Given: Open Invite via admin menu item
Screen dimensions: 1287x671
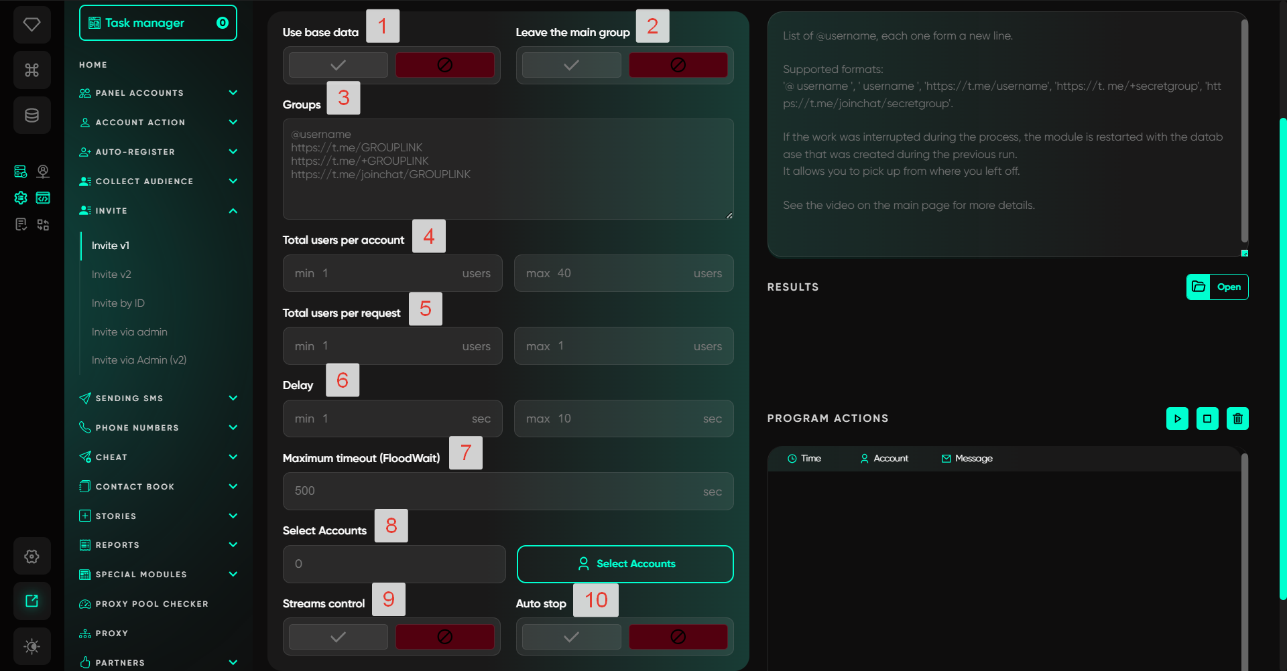Looking at the screenshot, I should coord(129,332).
